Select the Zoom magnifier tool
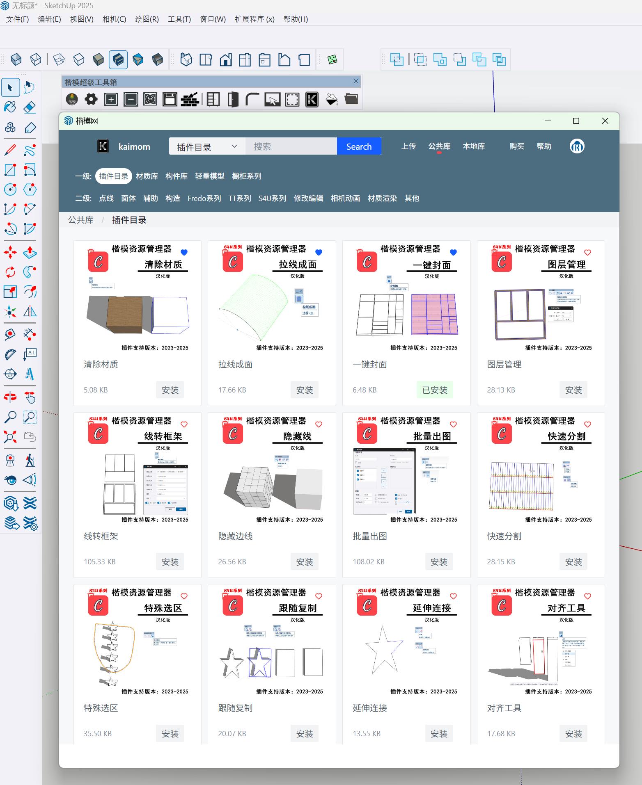 tap(10, 417)
